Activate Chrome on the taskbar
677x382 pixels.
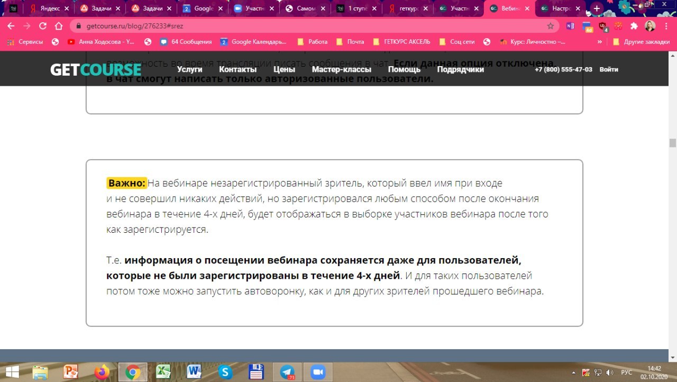[x=133, y=372]
